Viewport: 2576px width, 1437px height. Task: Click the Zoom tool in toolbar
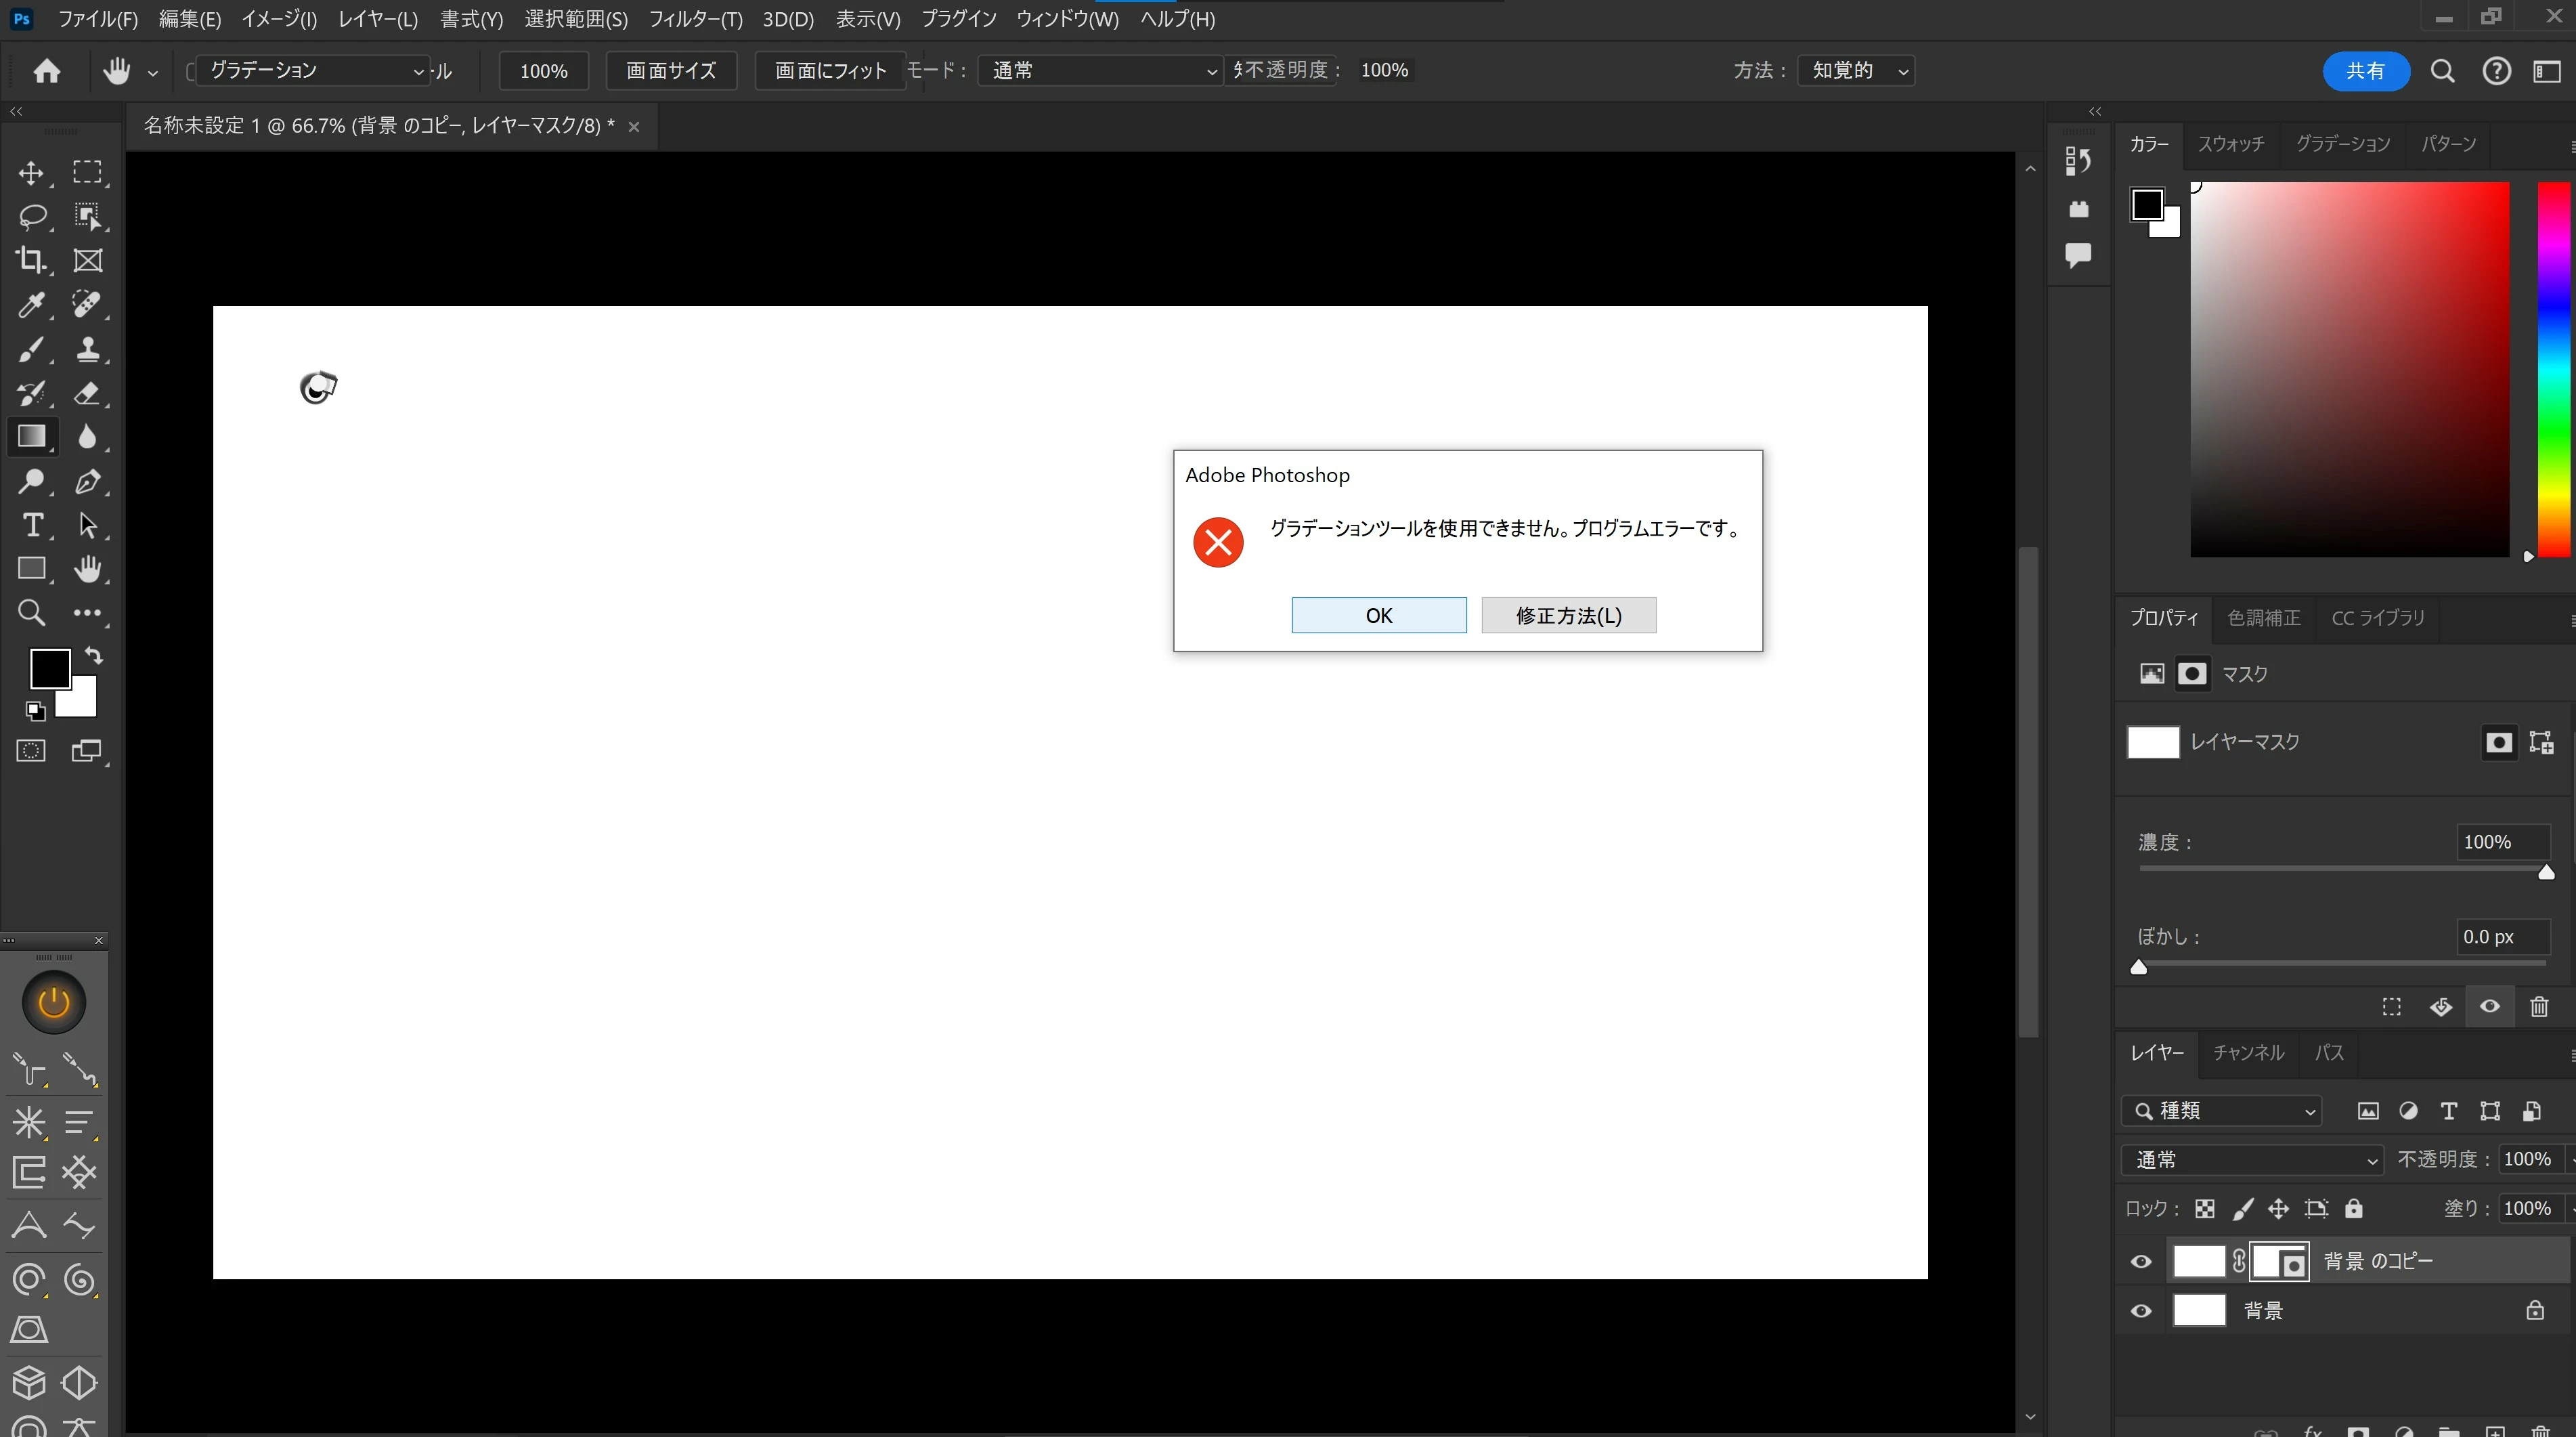(x=31, y=612)
